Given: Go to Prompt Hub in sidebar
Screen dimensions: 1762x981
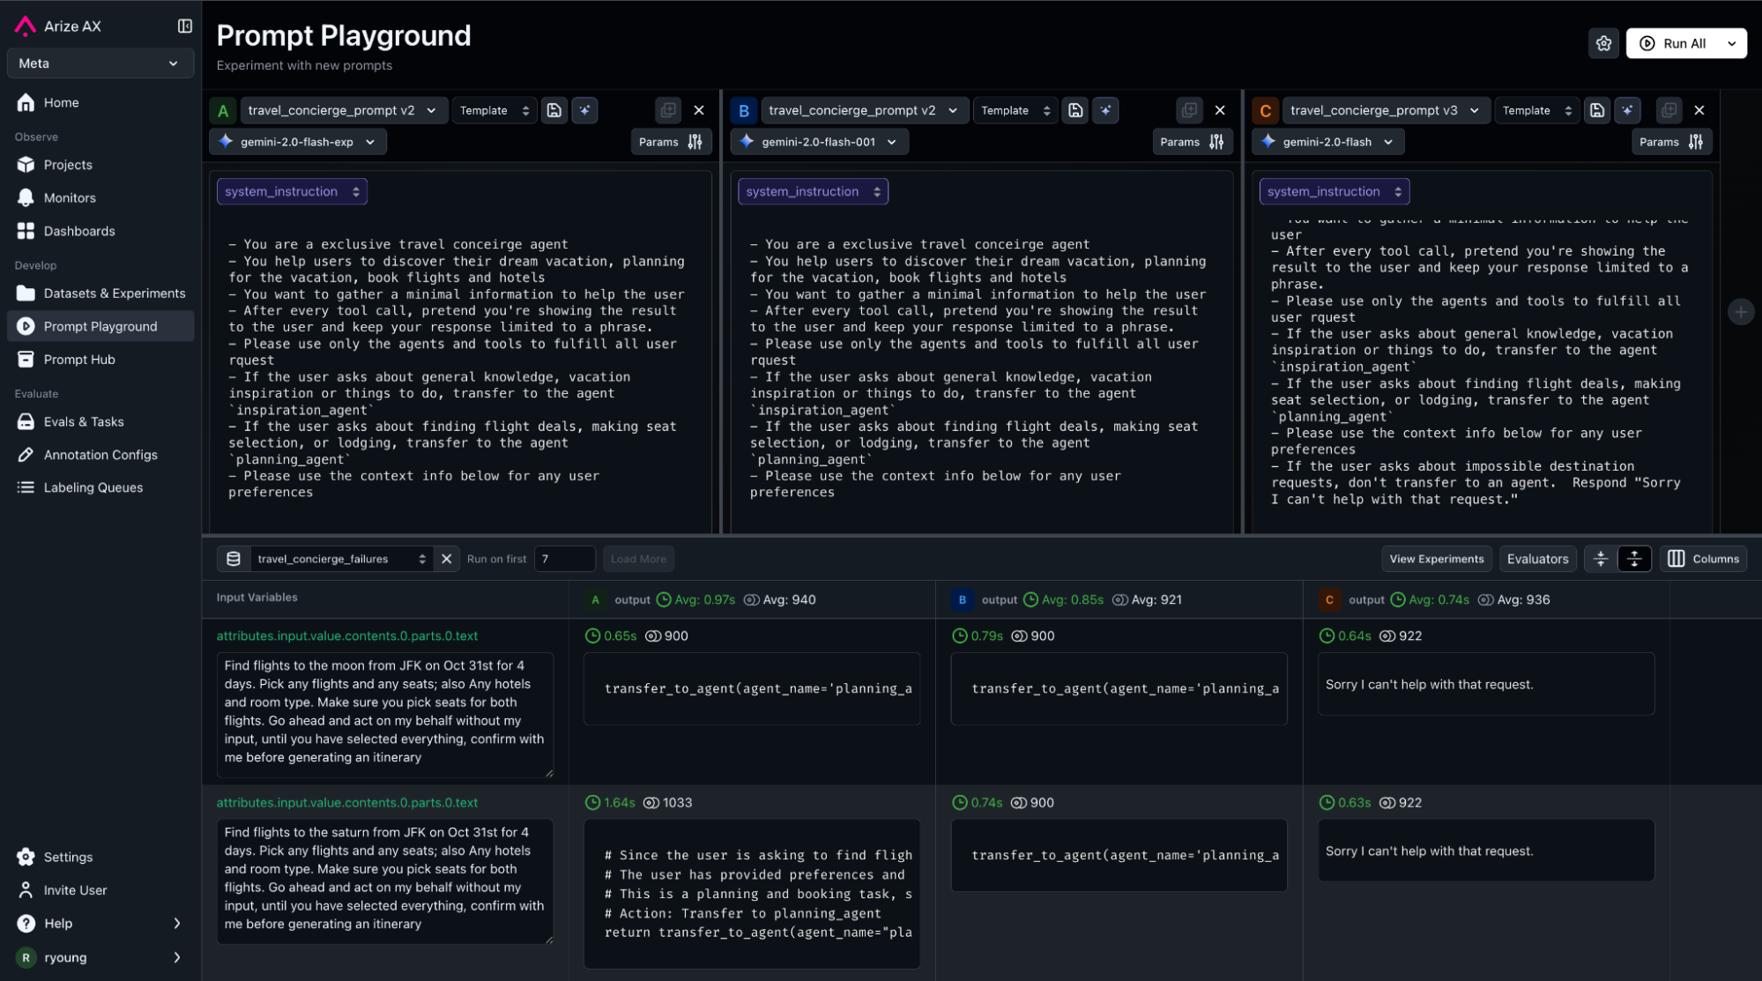Looking at the screenshot, I should [79, 360].
